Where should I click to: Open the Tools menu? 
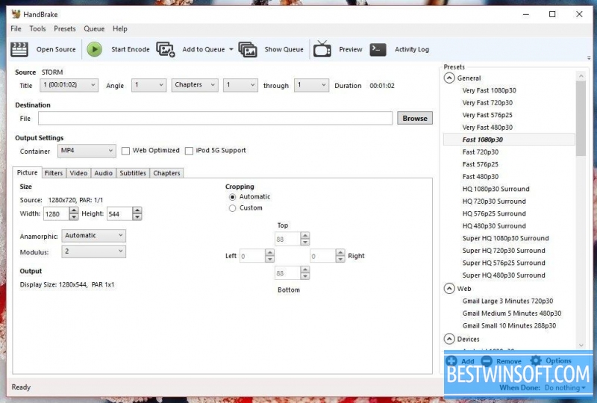tap(38, 29)
